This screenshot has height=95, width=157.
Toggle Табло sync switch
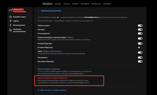140,52
